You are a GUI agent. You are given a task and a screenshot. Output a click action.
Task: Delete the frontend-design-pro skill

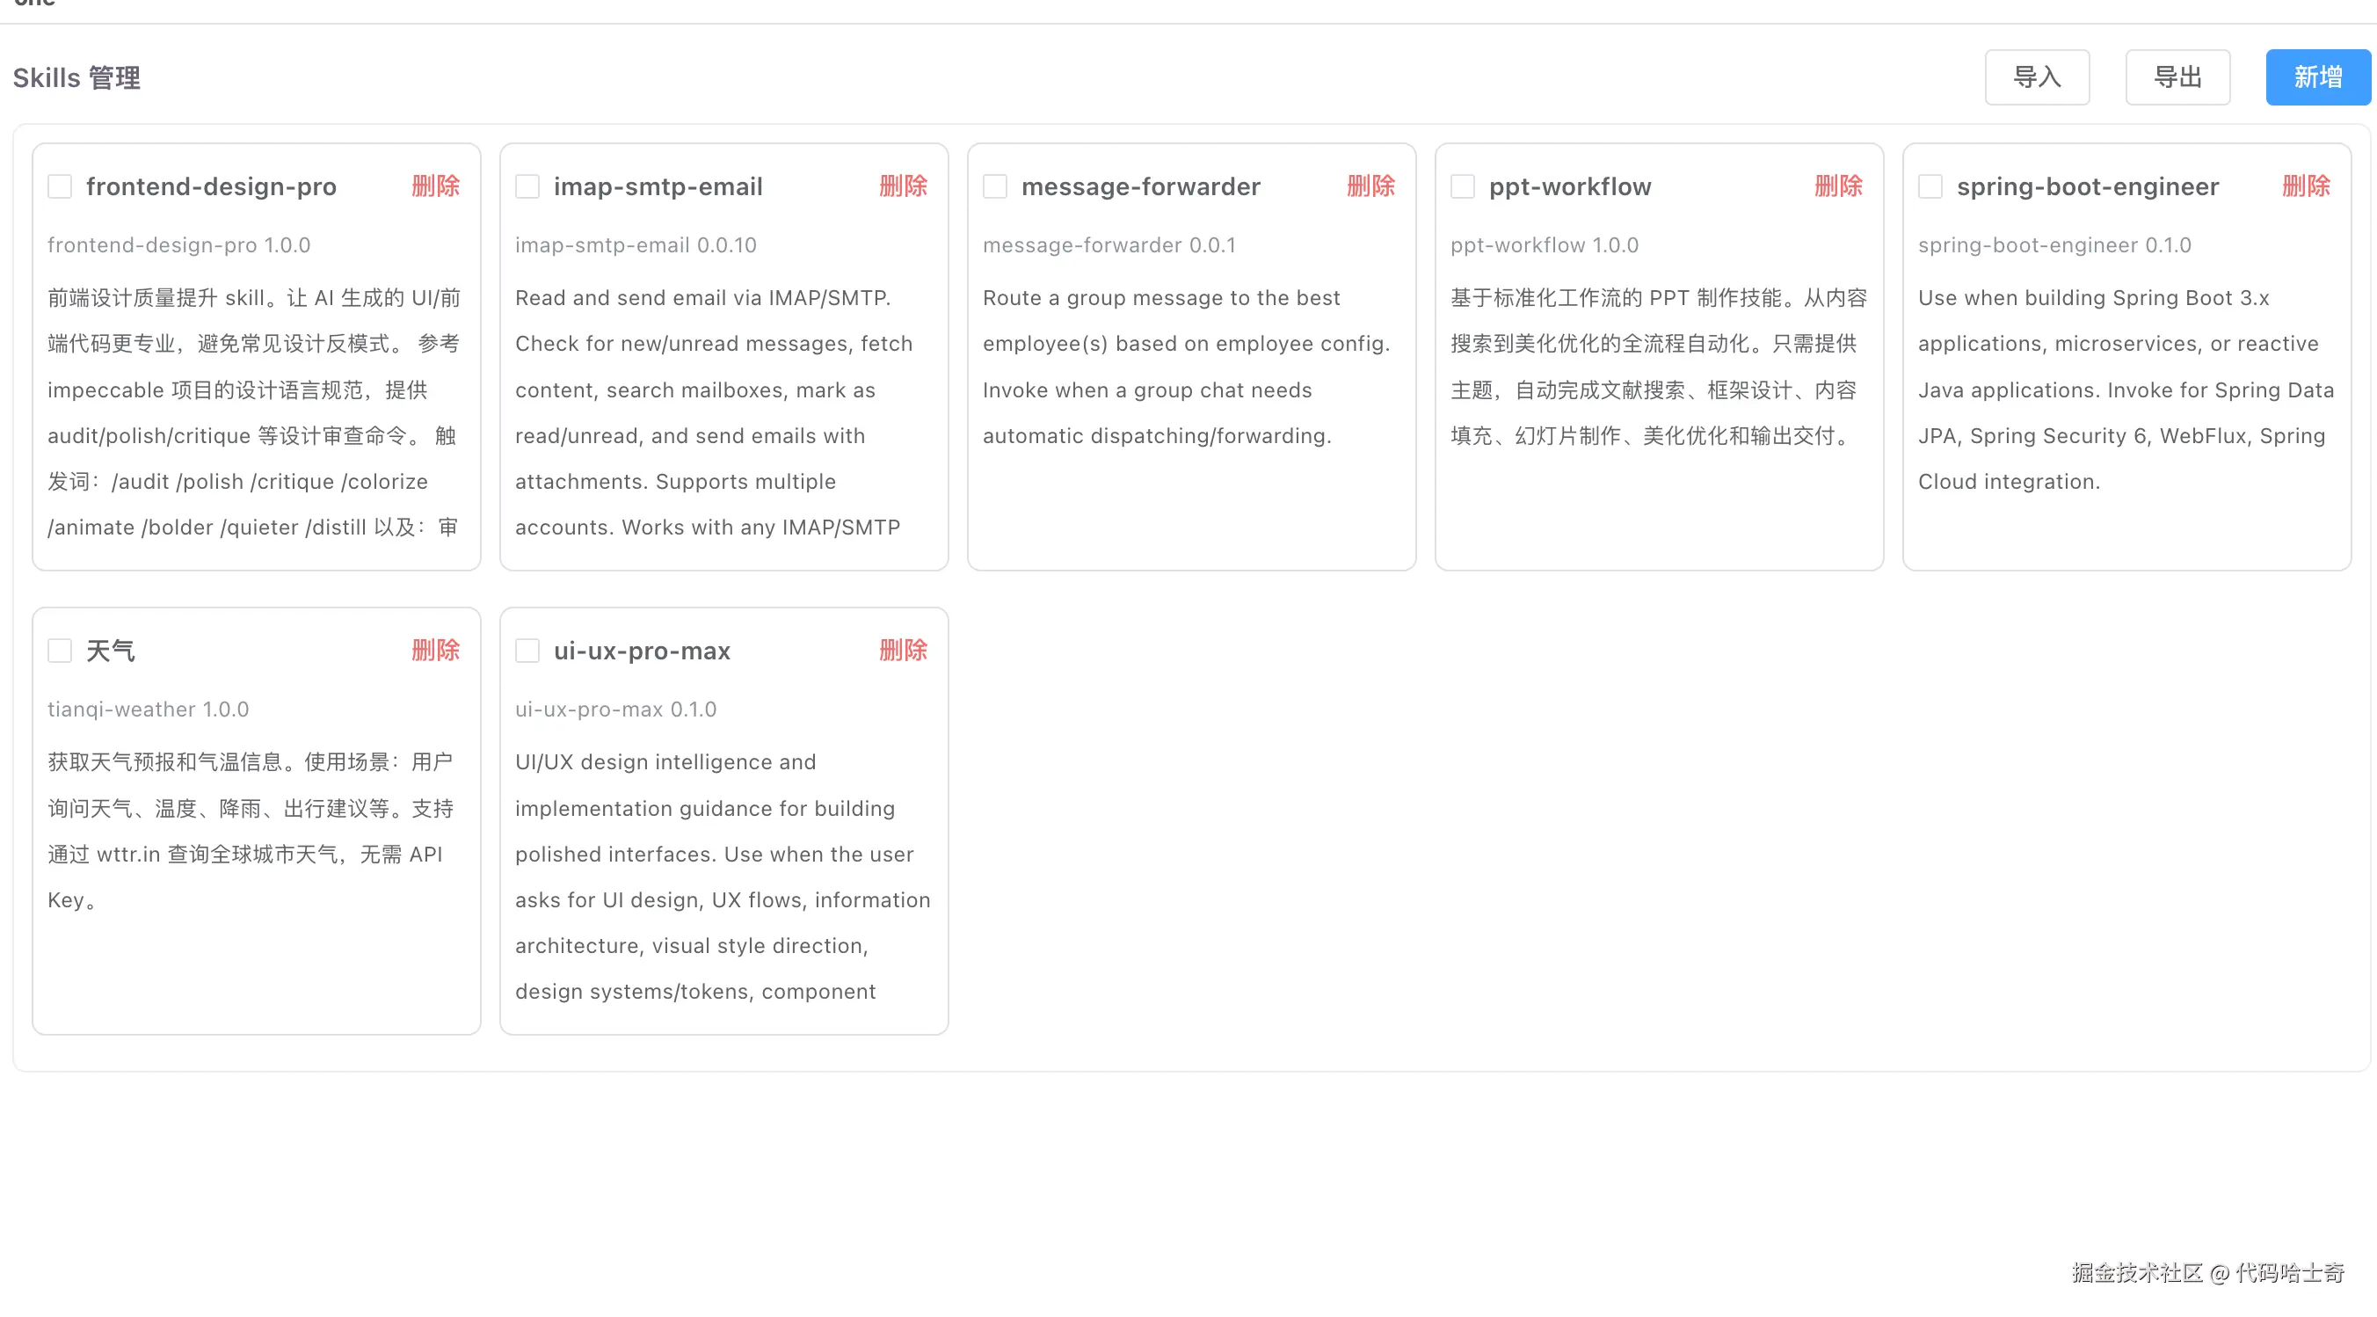[435, 186]
